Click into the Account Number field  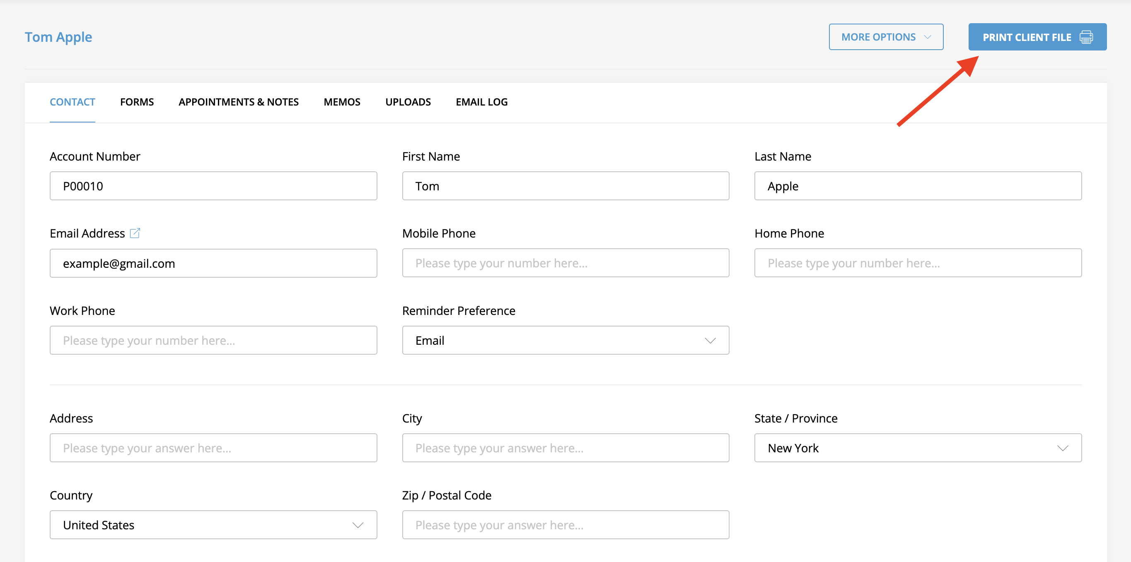coord(213,186)
